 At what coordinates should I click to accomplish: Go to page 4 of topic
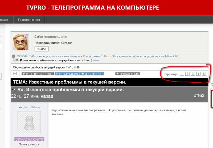(198, 74)
